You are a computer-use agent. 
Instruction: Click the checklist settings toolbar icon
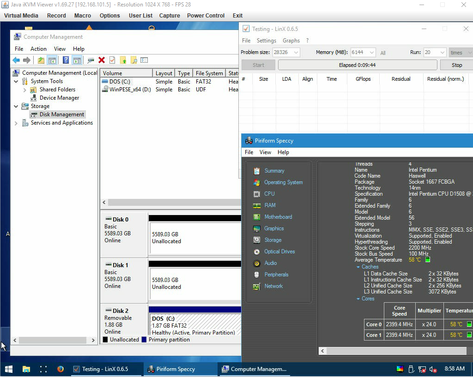click(144, 60)
